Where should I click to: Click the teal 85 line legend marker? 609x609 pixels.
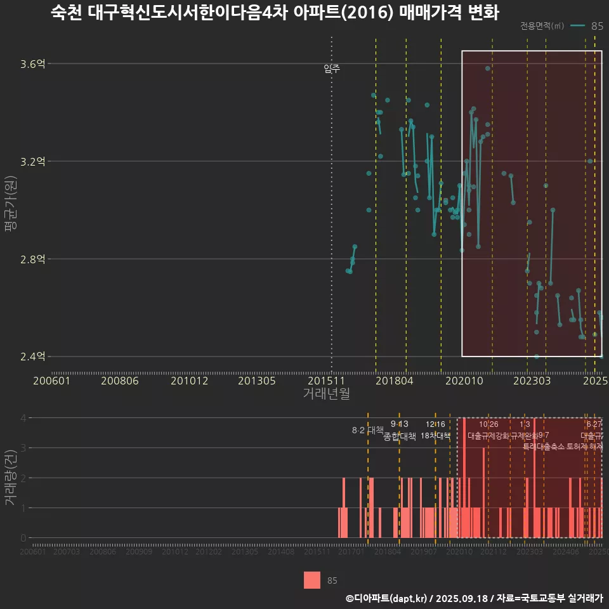tap(577, 25)
